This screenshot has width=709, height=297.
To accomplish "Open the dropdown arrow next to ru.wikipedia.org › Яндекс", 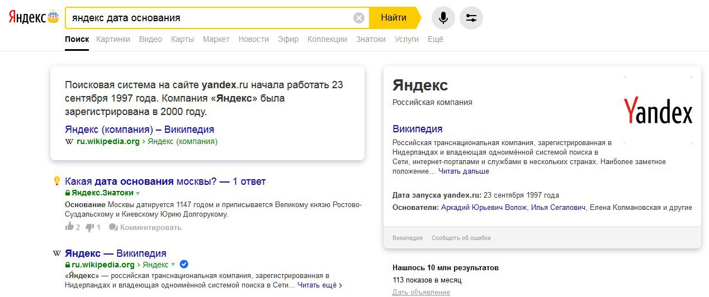I will (173, 265).
